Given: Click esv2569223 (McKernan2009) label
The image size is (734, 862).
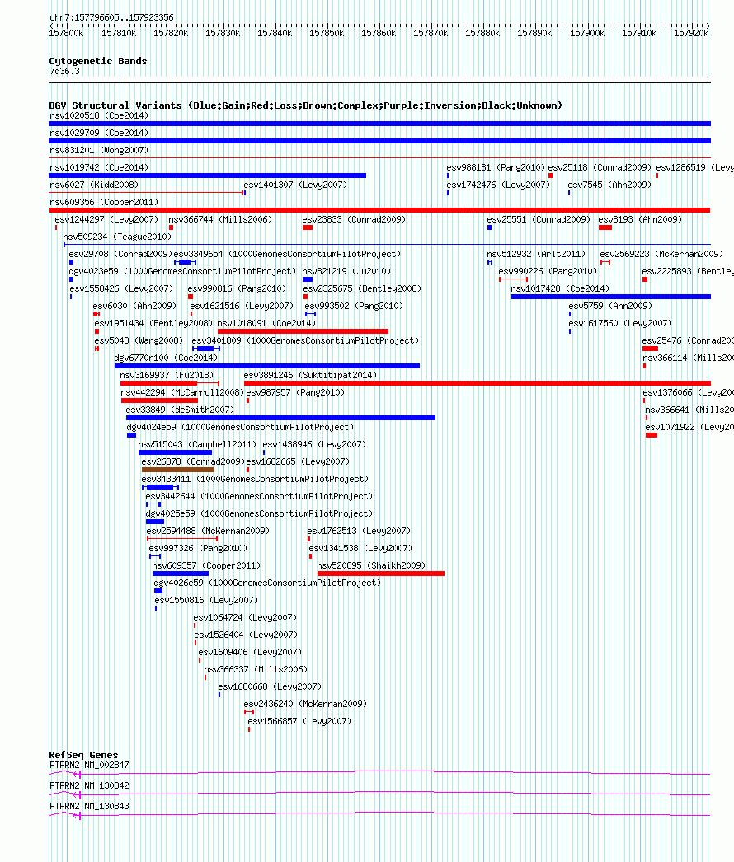Looking at the screenshot, I should 661,254.
